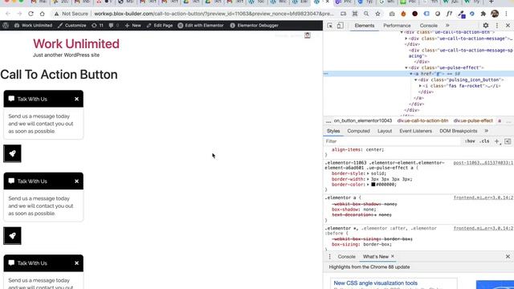Close the second Talk With Us box
This screenshot has width=514, height=289.
pos(76,181)
